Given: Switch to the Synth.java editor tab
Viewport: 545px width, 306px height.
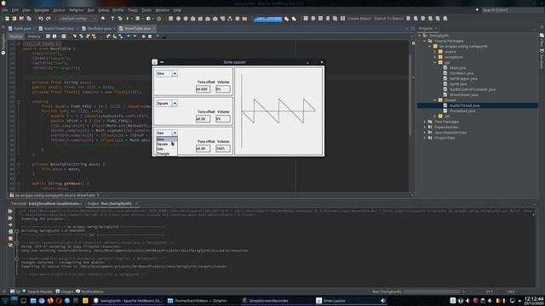Looking at the screenshot, I should click(x=22, y=28).
